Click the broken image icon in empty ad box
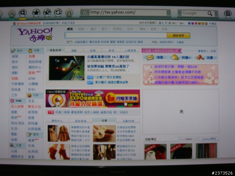Viewport: 235px width, 176px height. tap(181, 111)
